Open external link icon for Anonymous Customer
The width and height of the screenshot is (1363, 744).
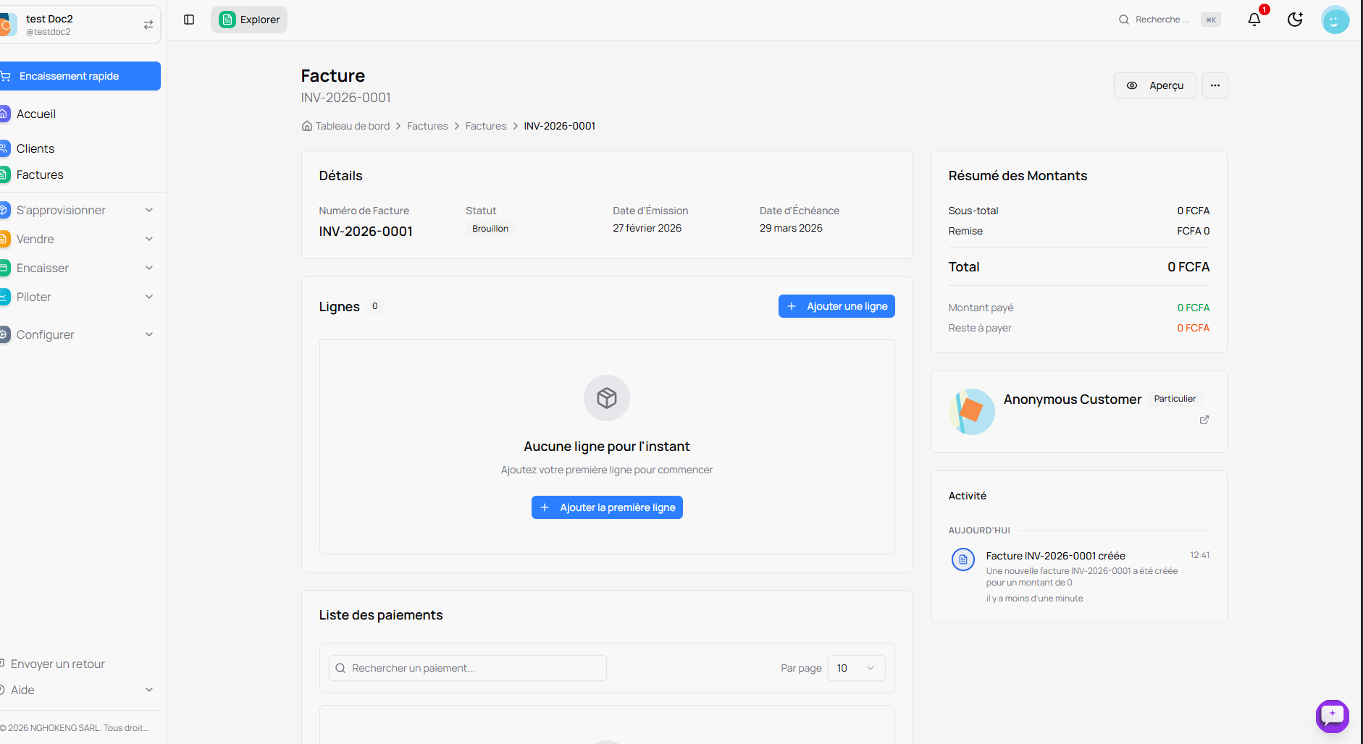click(1204, 420)
